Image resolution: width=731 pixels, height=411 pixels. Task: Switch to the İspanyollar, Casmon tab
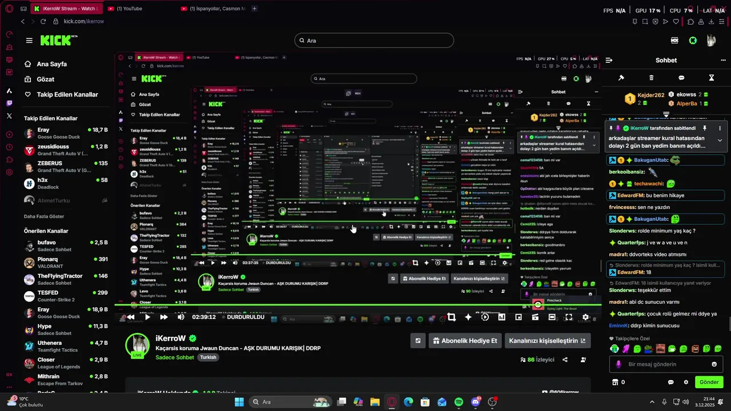213,9
